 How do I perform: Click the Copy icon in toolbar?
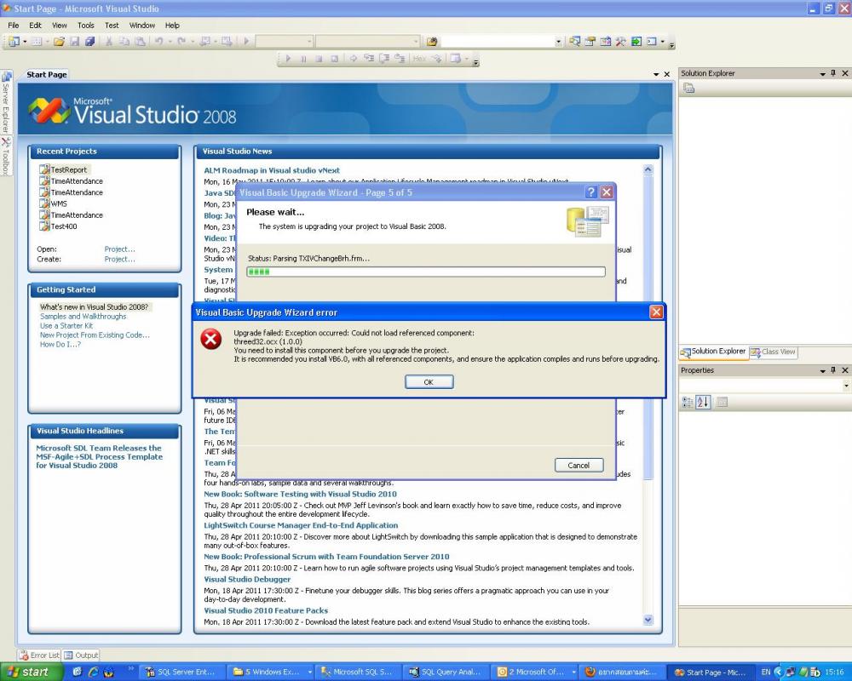pos(124,41)
